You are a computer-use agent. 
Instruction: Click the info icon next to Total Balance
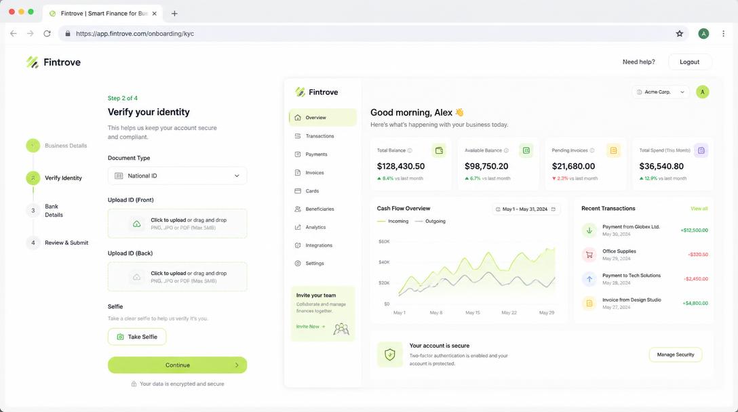pos(410,150)
